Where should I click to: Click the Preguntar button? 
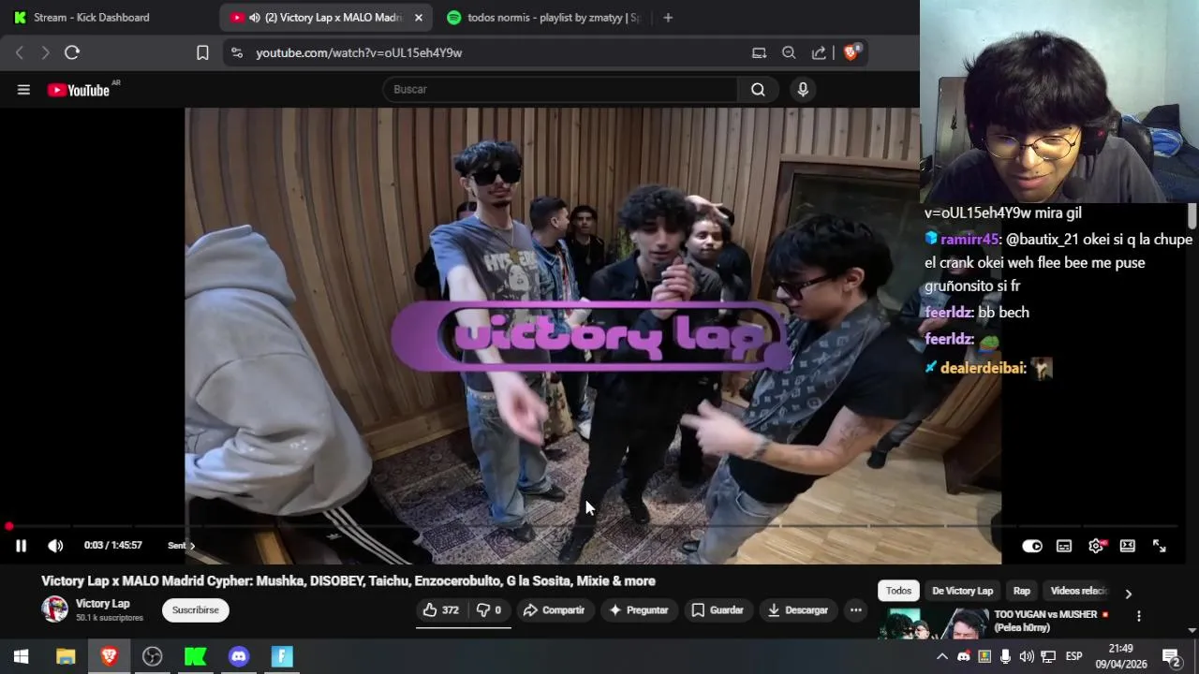tap(639, 610)
